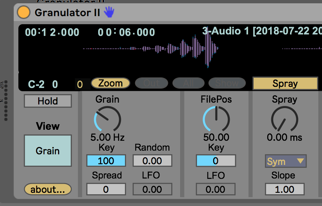
Task: Click the Grain Spread value field
Action: click(x=106, y=189)
